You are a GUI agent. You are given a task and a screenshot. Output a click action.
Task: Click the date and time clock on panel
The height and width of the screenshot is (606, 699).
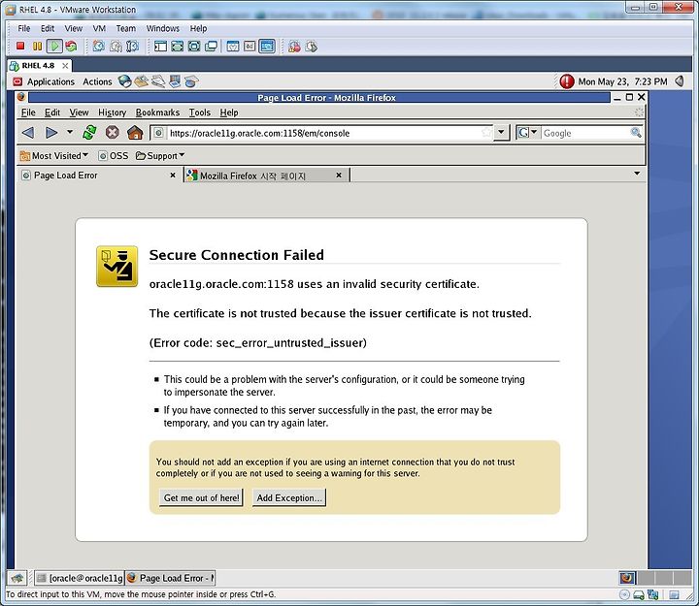click(622, 81)
